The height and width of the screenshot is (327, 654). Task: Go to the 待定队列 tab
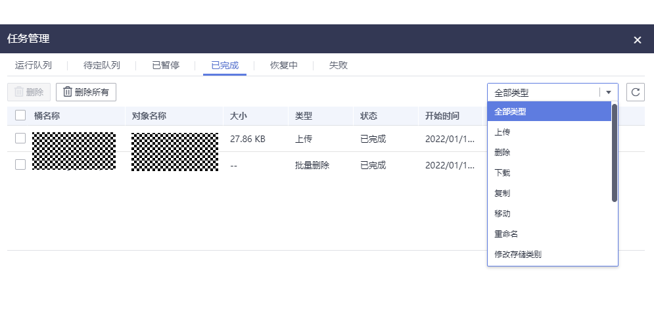point(102,65)
